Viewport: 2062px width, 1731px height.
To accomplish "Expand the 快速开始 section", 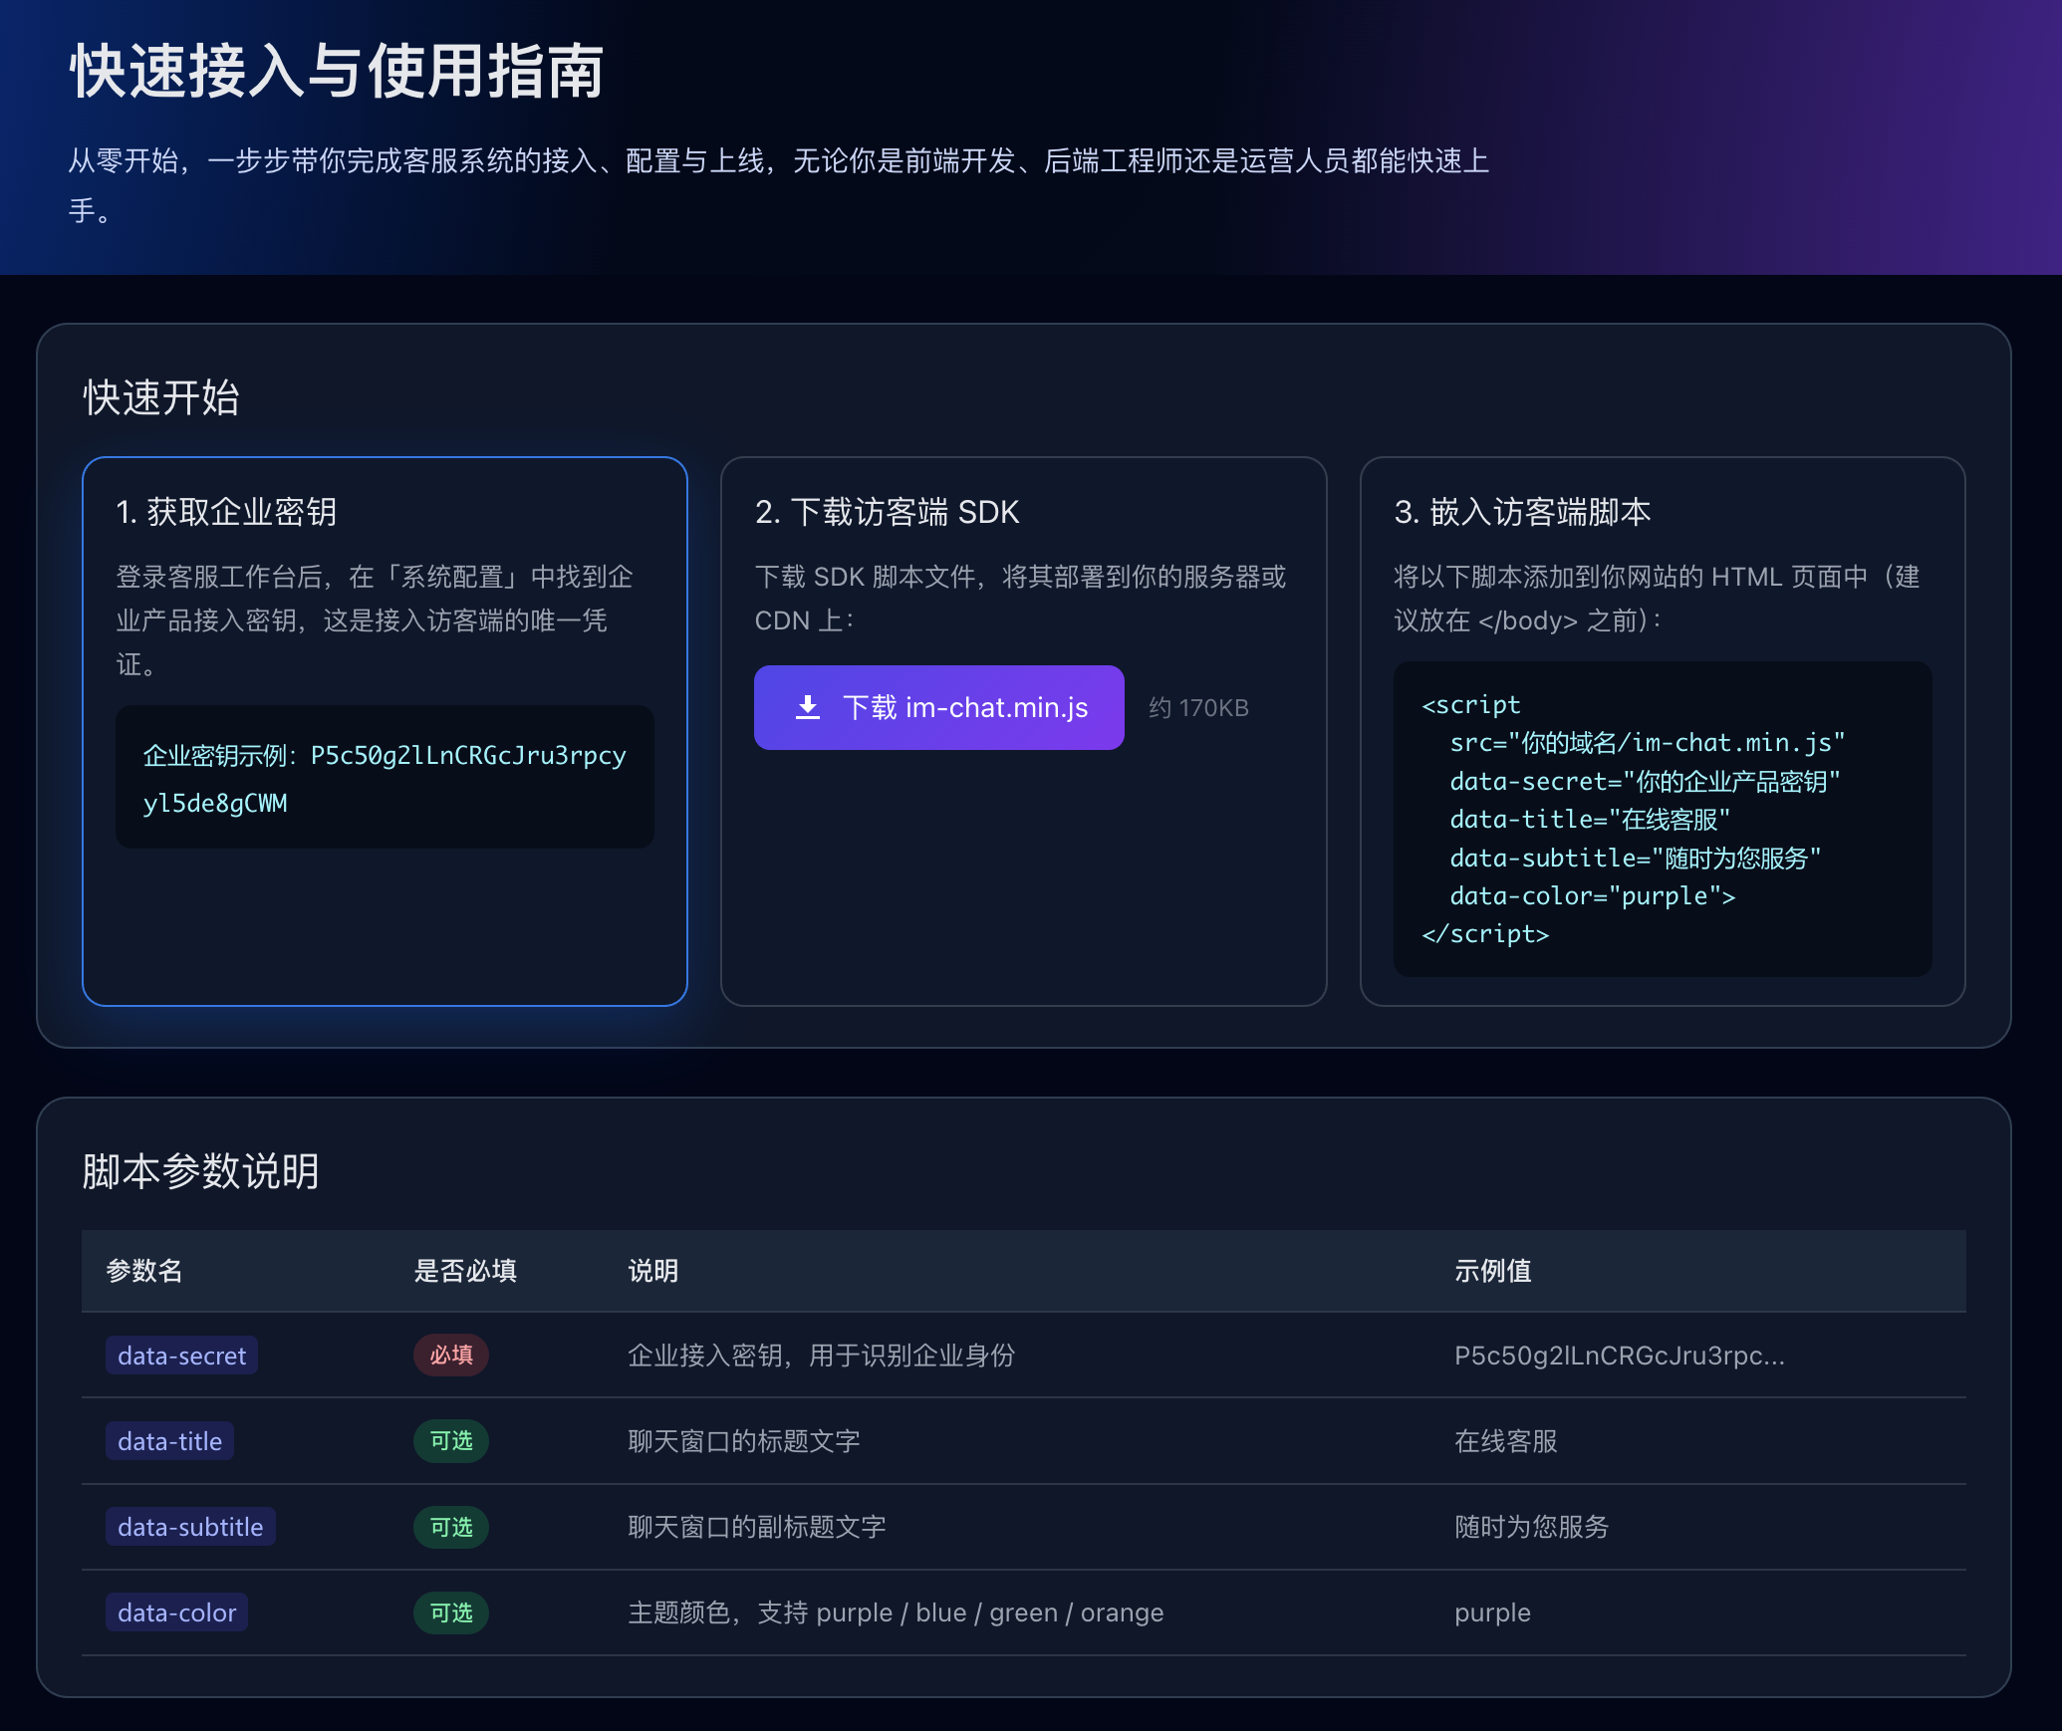I will (x=161, y=398).
